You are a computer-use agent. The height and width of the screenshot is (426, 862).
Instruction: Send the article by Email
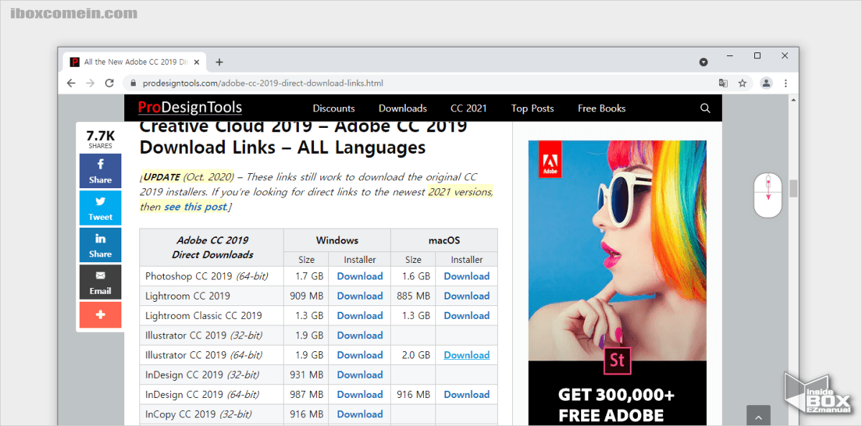(x=101, y=282)
